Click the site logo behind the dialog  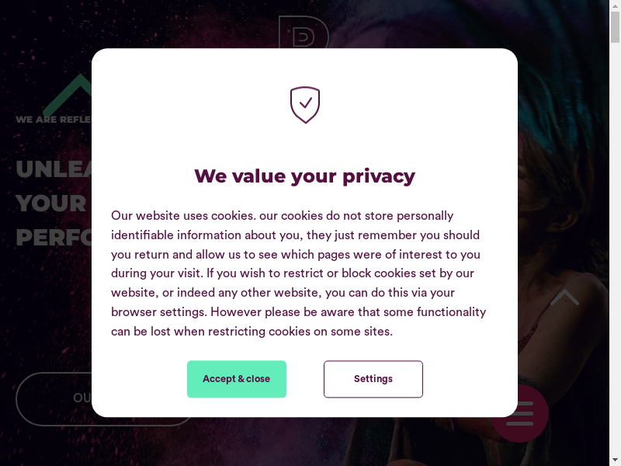(x=304, y=31)
